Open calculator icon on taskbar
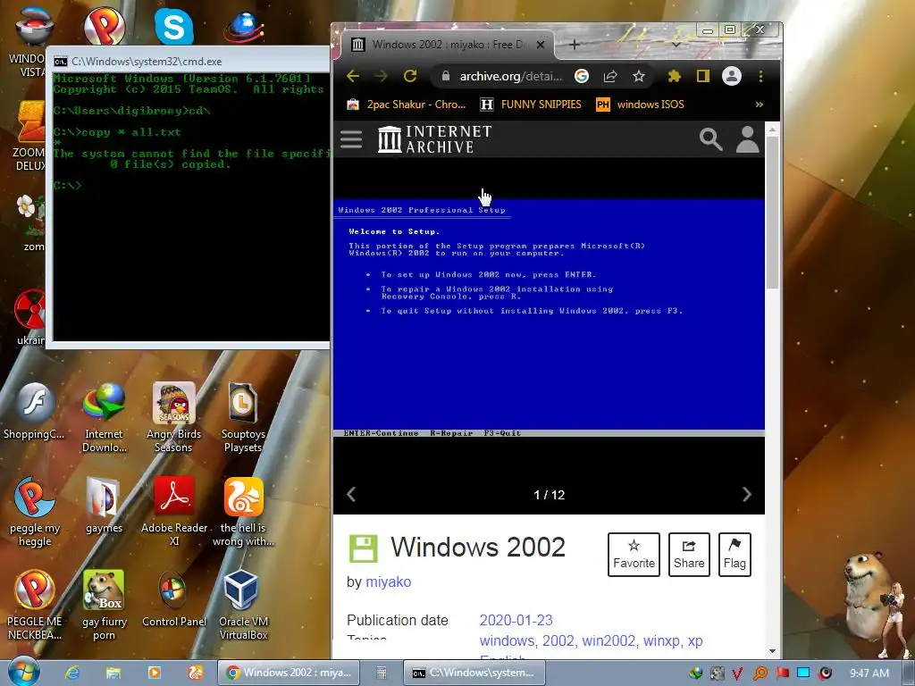The width and height of the screenshot is (915, 686). click(381, 673)
